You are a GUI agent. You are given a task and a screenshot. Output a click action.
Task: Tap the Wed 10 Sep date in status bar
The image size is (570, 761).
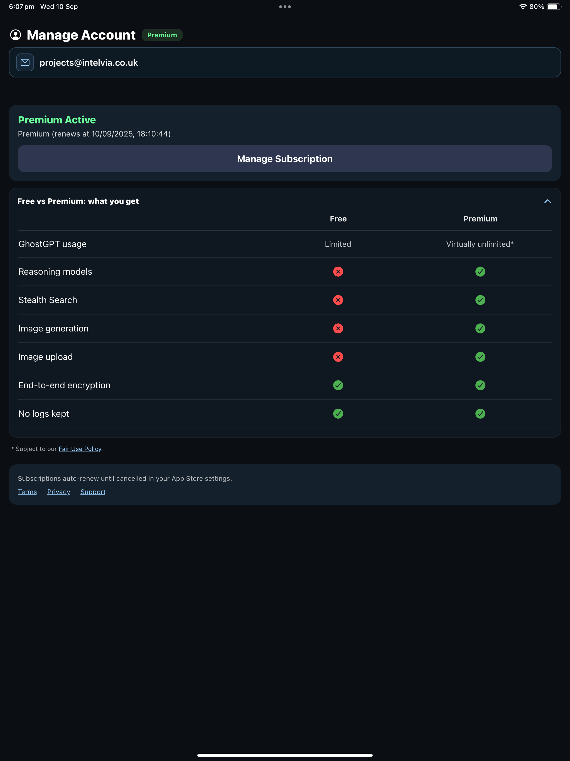(x=59, y=6)
